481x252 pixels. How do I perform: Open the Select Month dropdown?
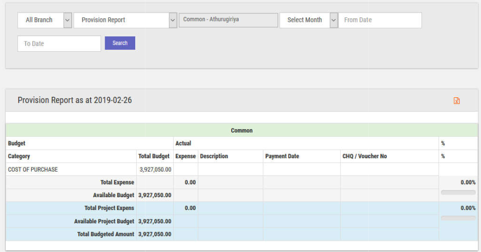point(308,20)
